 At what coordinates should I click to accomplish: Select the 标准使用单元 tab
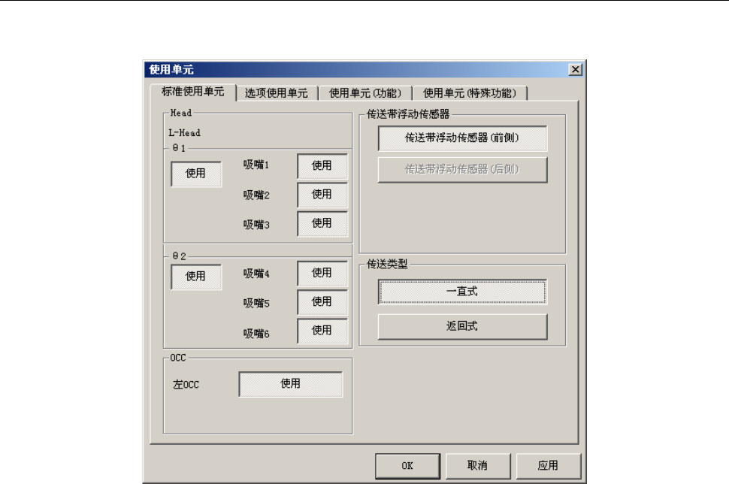(193, 92)
